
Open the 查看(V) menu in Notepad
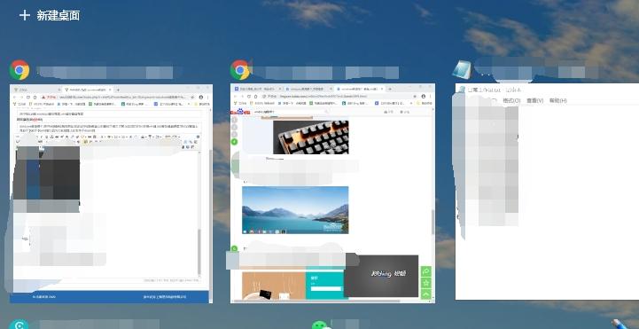click(534, 100)
